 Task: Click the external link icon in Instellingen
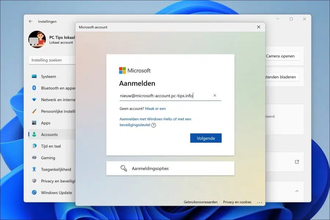[297, 162]
